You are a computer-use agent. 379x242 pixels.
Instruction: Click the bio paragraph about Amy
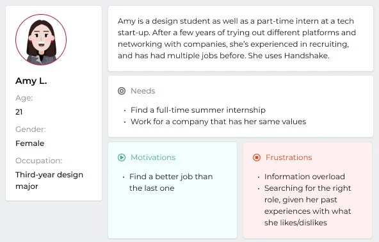click(x=237, y=38)
